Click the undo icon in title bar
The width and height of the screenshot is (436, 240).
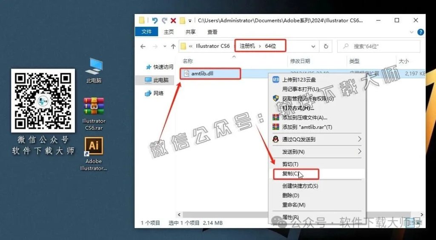[155, 20]
